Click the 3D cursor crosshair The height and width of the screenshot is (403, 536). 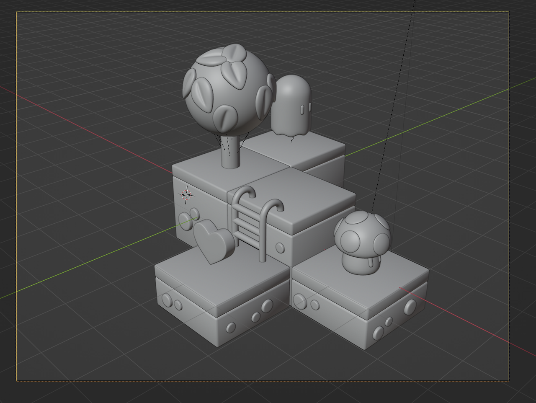(x=186, y=195)
